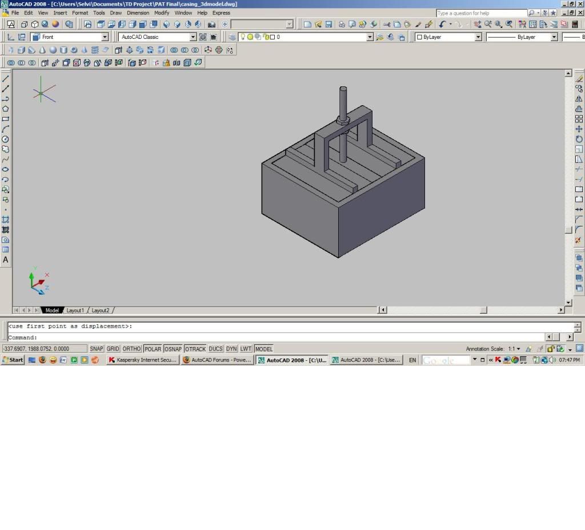585x530 pixels.
Task: Open the Modify menu
Action: [162, 13]
